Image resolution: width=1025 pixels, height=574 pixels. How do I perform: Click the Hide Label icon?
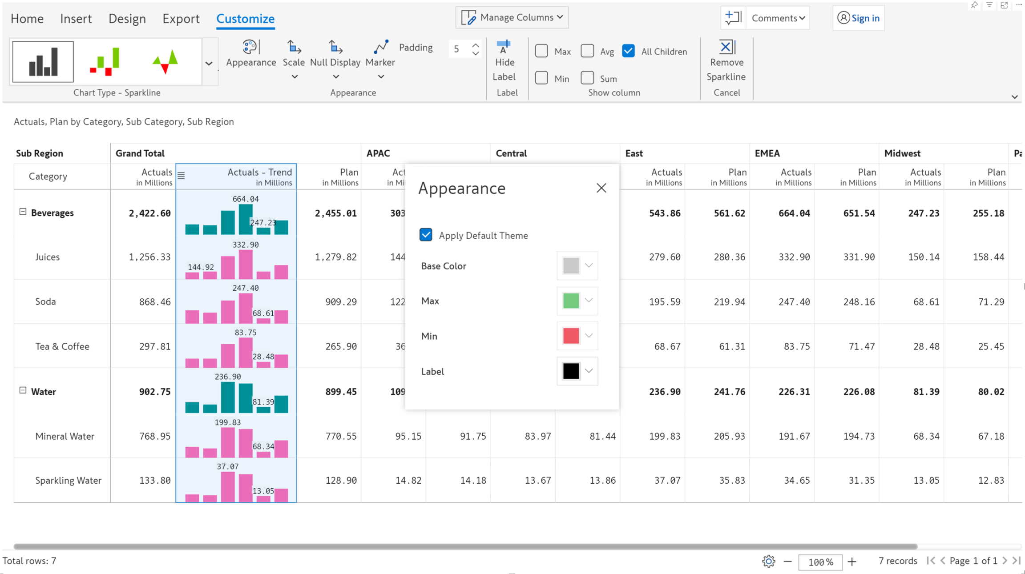pyautogui.click(x=504, y=47)
